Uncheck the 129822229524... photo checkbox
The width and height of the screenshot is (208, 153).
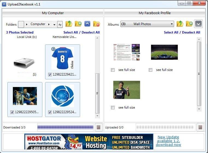pyautogui.click(x=50, y=112)
